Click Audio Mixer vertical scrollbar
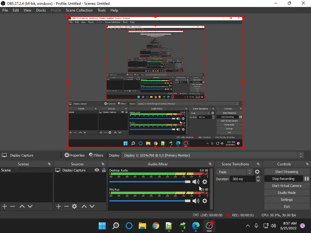The height and width of the screenshot is (233, 311). 211,189
